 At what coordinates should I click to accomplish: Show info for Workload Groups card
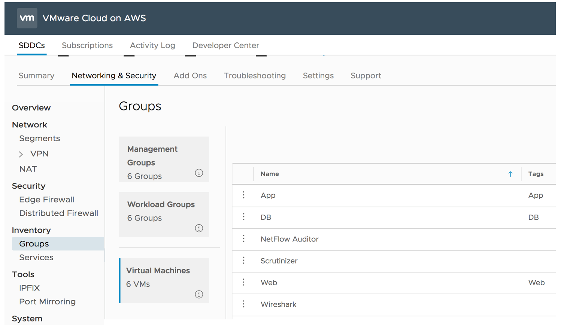(x=199, y=228)
